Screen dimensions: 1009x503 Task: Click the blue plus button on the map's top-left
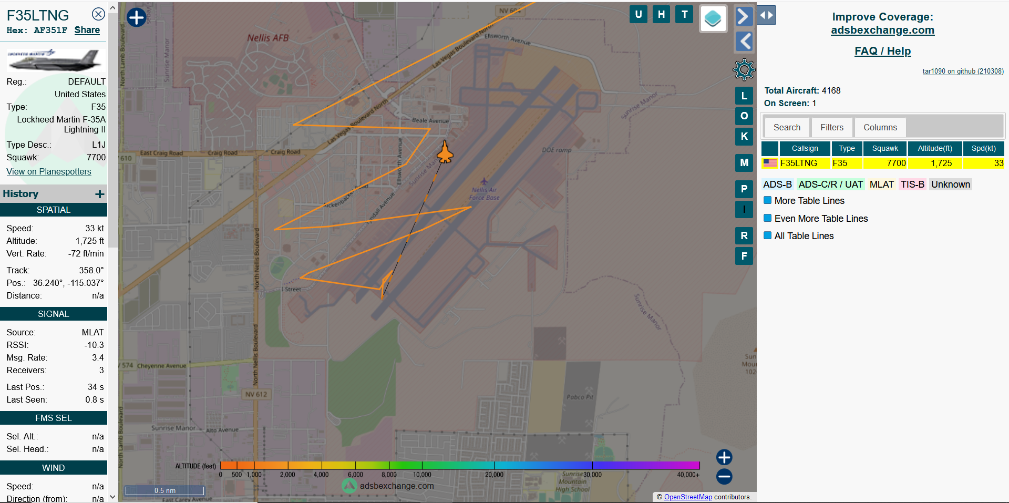137,17
